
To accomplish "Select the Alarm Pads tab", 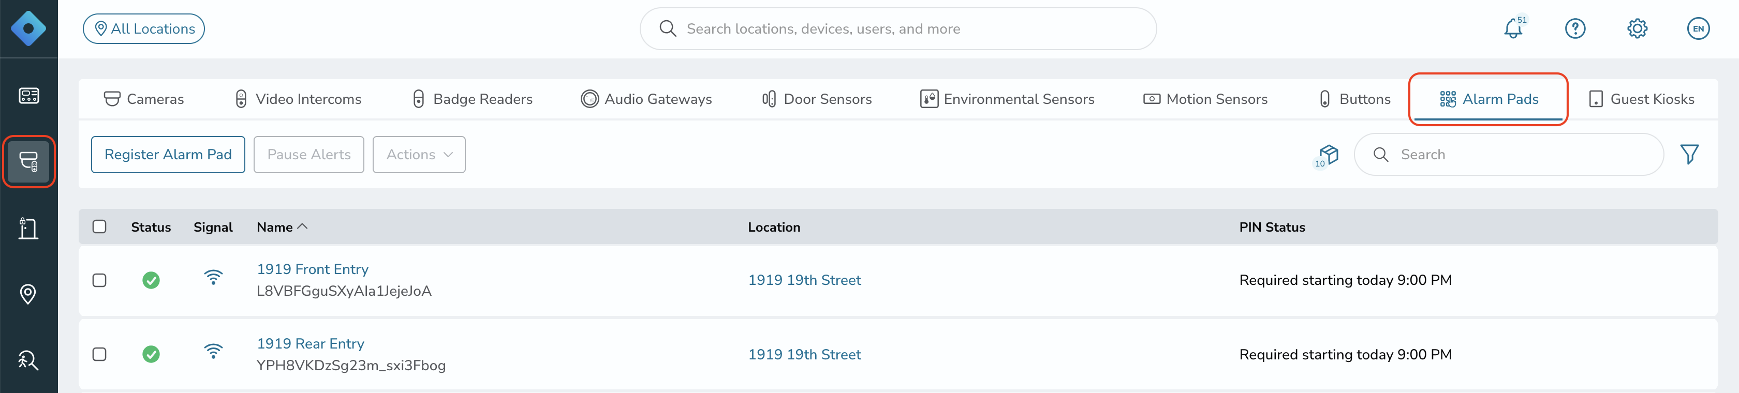I will [x=1489, y=99].
